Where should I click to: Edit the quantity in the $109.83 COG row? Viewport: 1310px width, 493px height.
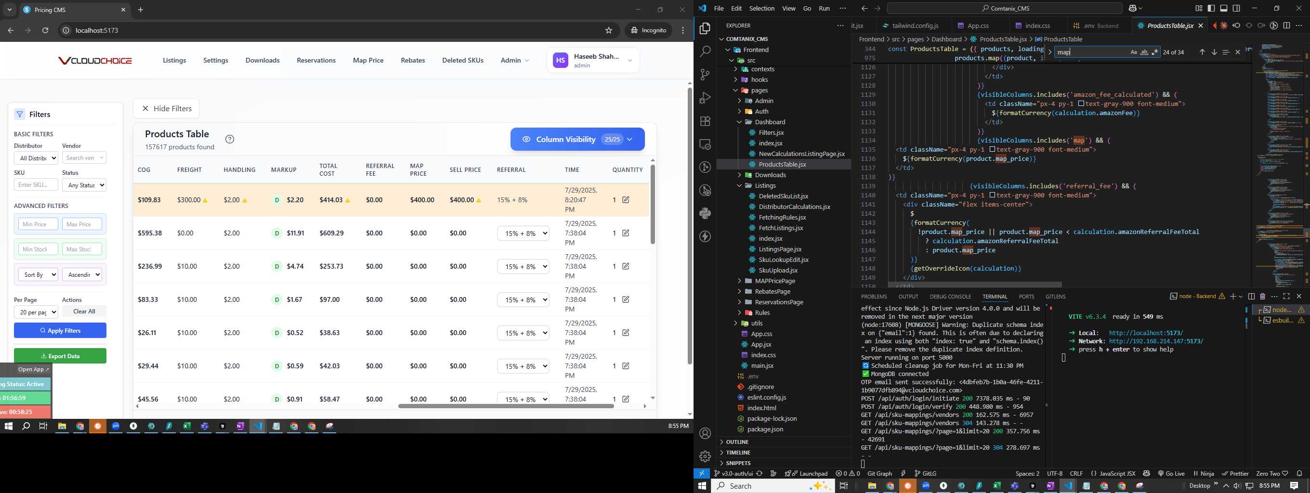pyautogui.click(x=626, y=200)
